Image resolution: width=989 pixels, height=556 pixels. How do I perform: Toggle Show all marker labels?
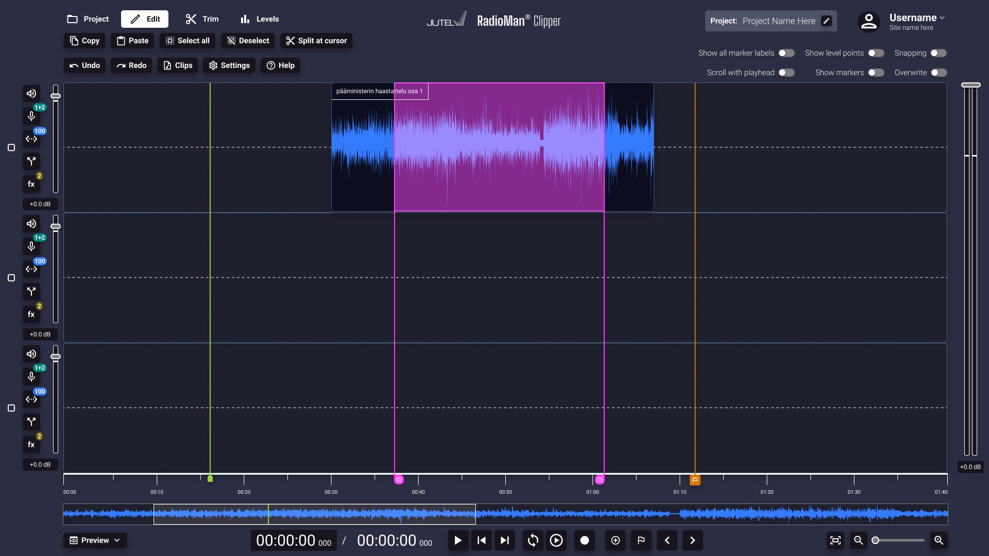[786, 53]
